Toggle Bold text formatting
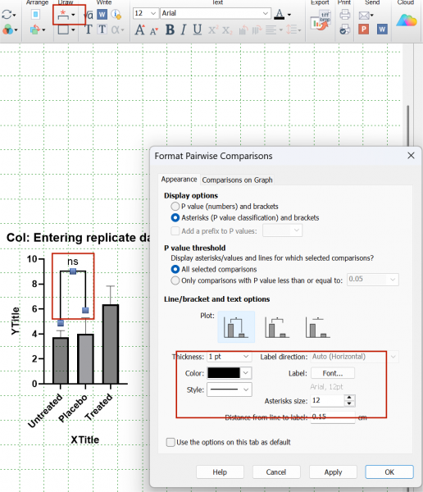 (170, 30)
